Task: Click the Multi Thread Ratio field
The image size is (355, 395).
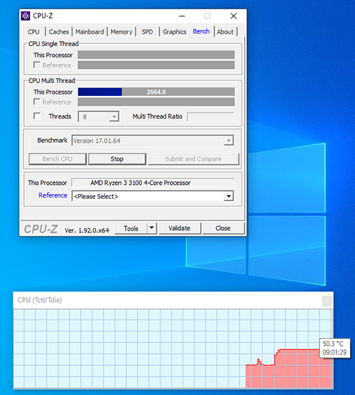Action: (x=211, y=117)
